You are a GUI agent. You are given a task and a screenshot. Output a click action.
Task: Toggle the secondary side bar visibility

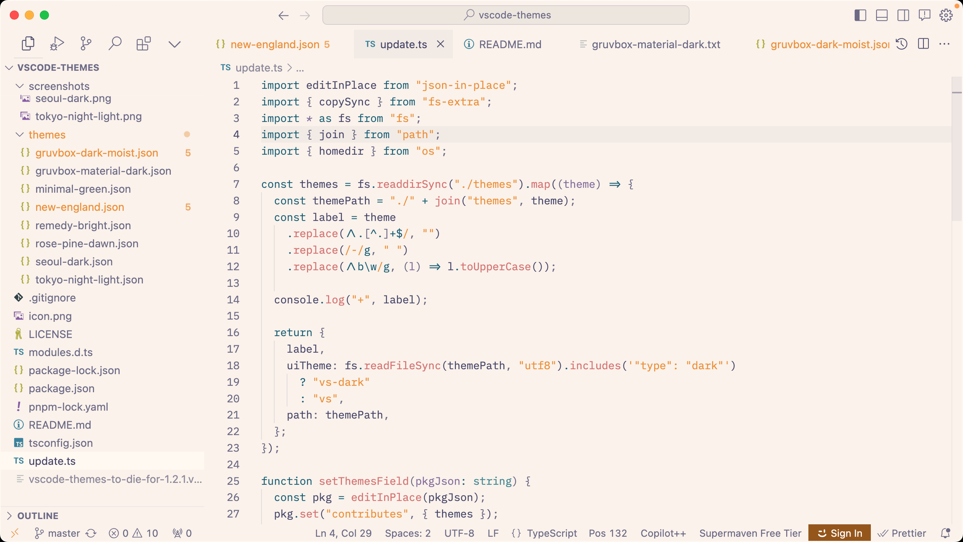click(903, 15)
